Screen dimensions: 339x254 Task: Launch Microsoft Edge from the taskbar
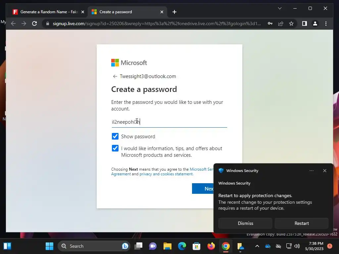pyautogui.click(x=182, y=246)
